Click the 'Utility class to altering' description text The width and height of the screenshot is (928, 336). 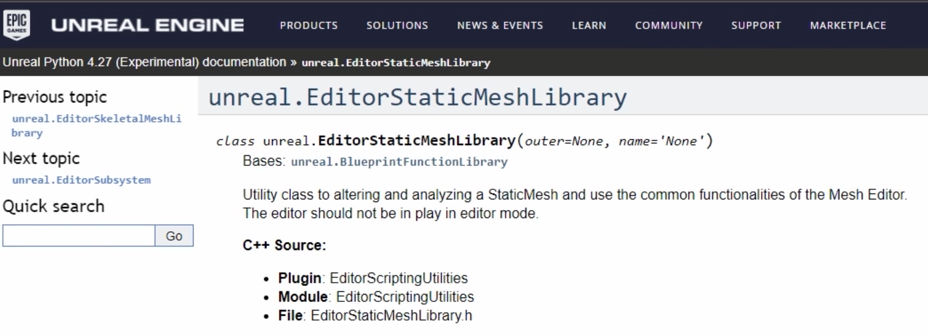575,196
